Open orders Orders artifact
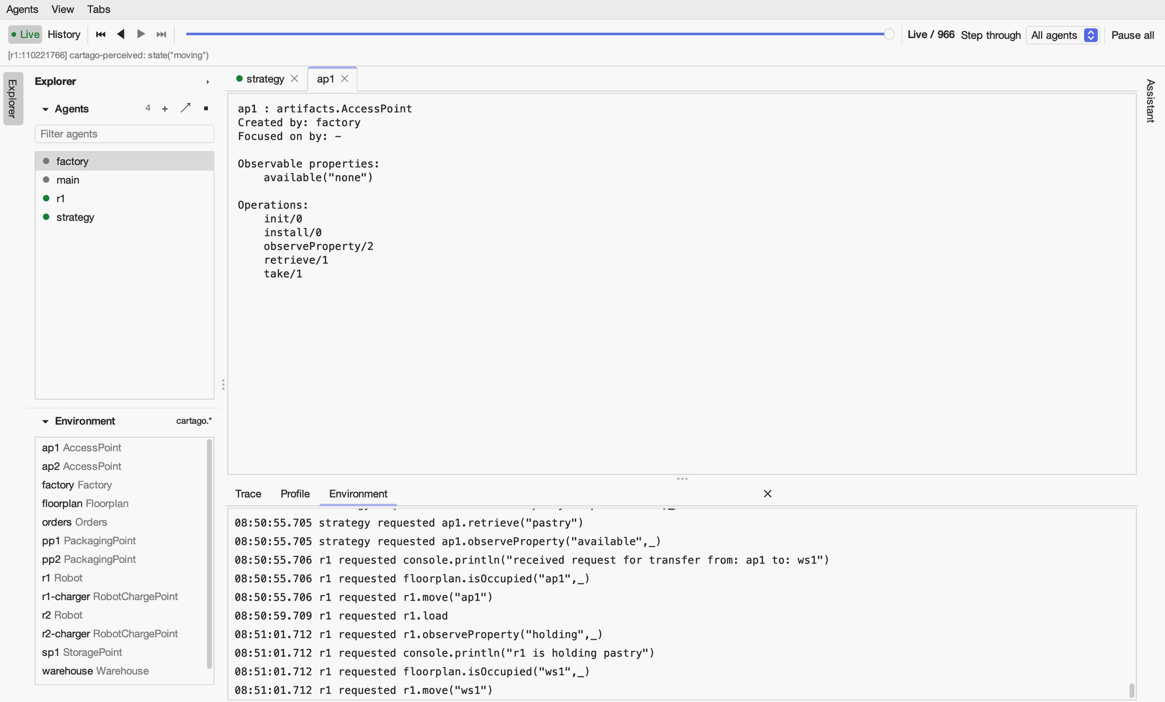Viewport: 1165px width, 702px height. pos(121,522)
